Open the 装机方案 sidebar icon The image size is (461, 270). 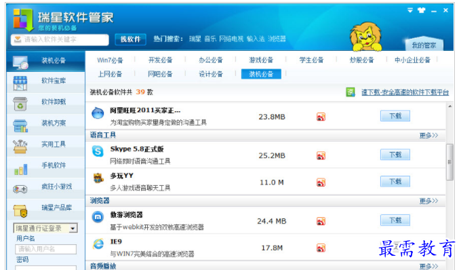(20, 126)
